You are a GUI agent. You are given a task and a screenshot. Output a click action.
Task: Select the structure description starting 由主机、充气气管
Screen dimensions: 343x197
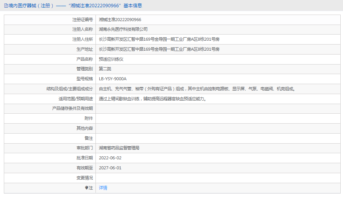[x=197, y=89]
